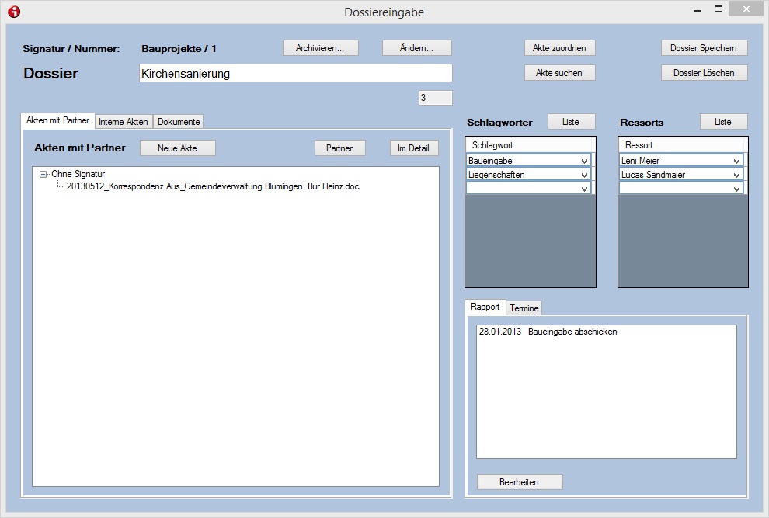Save dossier with Dossier Speichern
This screenshot has height=518, width=769.
[704, 47]
